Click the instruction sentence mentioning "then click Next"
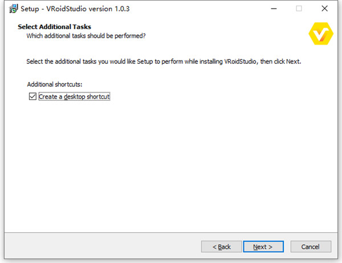The image size is (342, 263). click(164, 61)
